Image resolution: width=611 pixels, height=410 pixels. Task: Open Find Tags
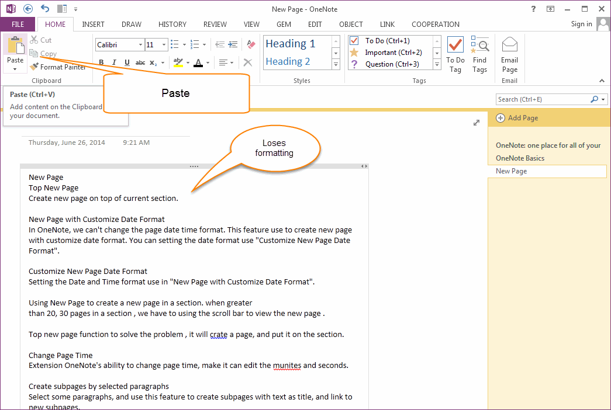pyautogui.click(x=479, y=54)
